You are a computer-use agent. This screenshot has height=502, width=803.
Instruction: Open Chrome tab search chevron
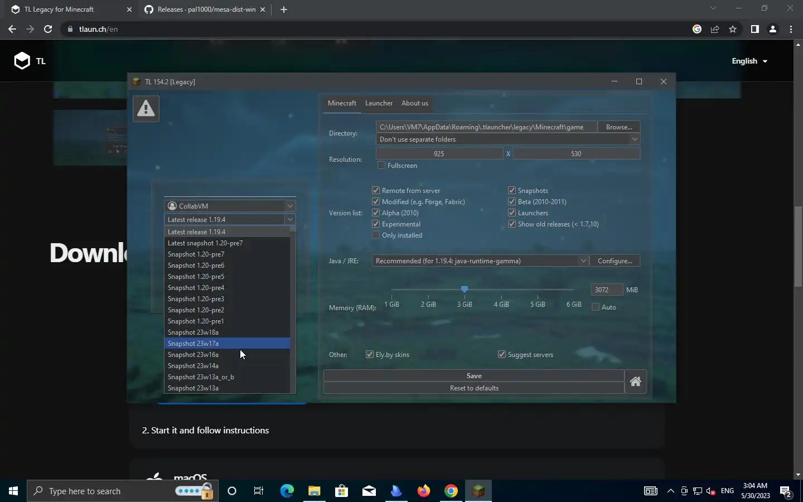coord(713,8)
